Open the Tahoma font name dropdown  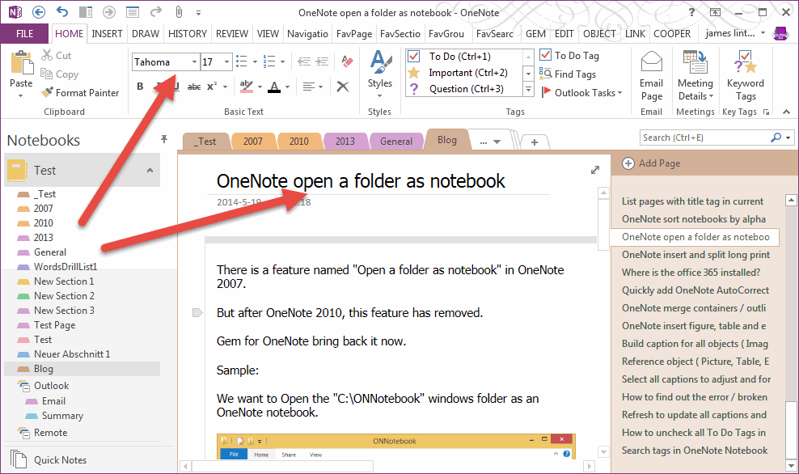pyautogui.click(x=194, y=62)
